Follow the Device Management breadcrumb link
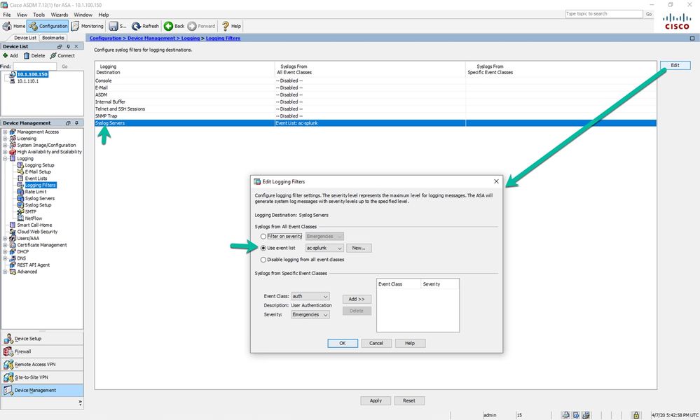Image resolution: width=700 pixels, height=420 pixels. point(151,38)
